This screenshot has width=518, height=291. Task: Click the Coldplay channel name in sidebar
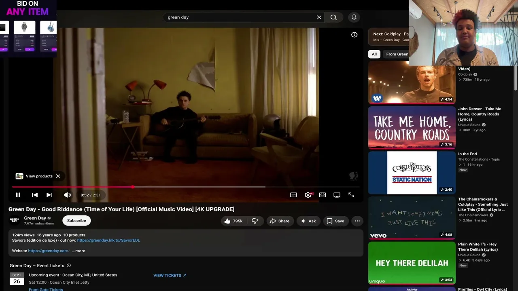pos(465,74)
